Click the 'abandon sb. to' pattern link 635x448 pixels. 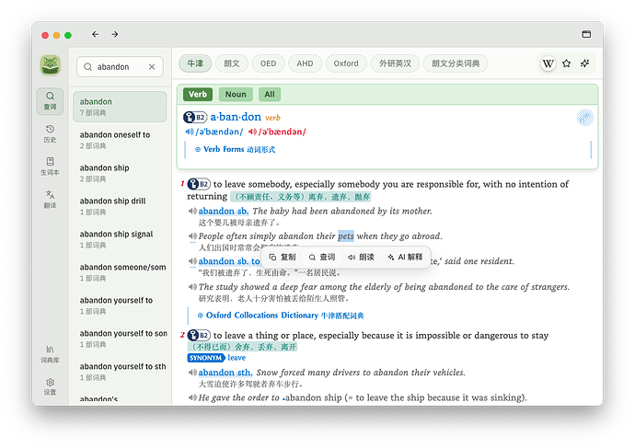[x=229, y=261]
